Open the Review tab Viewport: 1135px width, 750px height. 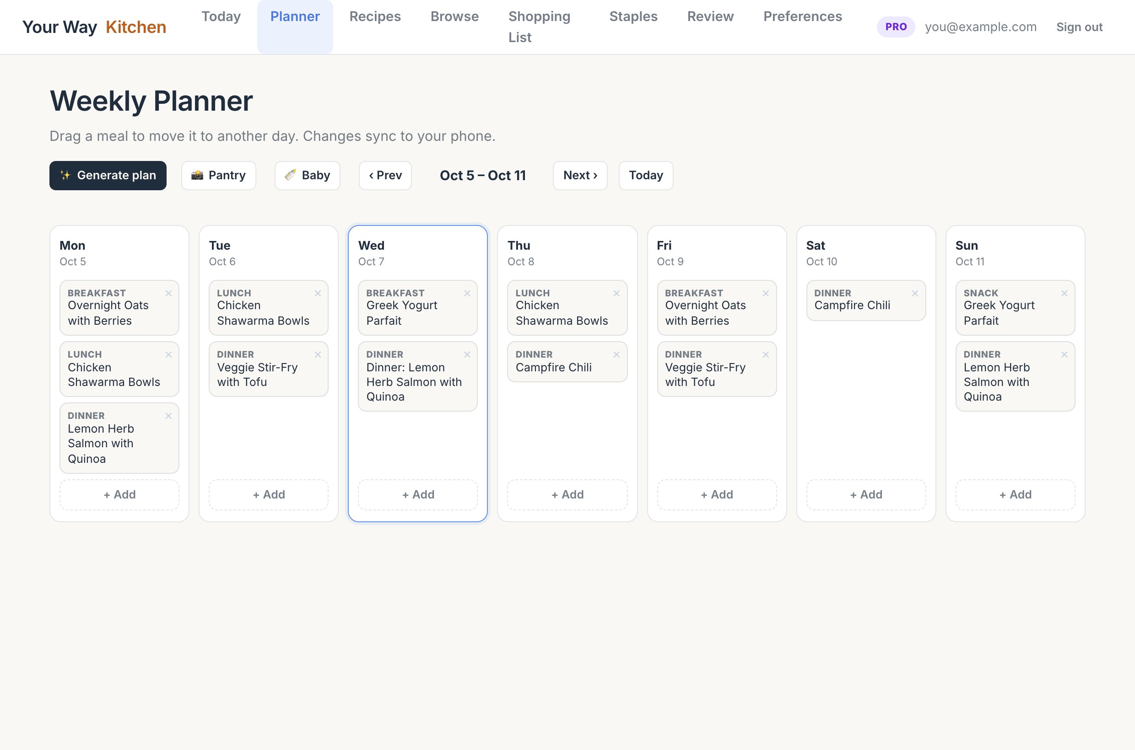click(710, 17)
